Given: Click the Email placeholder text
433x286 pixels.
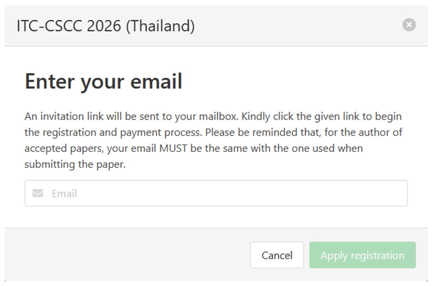Looking at the screenshot, I should (x=65, y=193).
